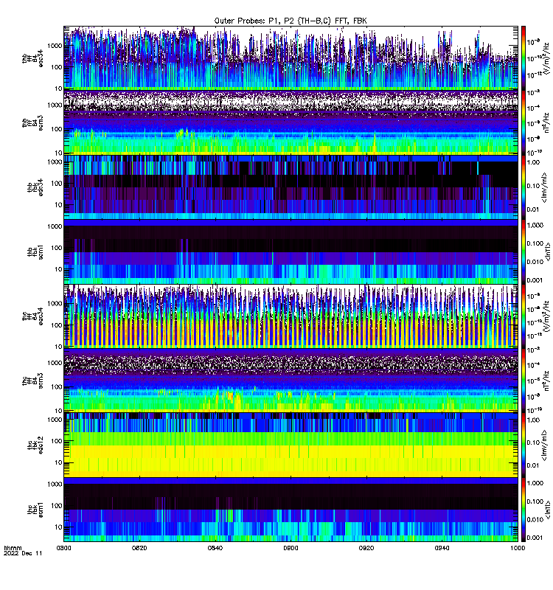
Task: Click the color bar beside thc fff eac34 panel
Action: [524, 316]
